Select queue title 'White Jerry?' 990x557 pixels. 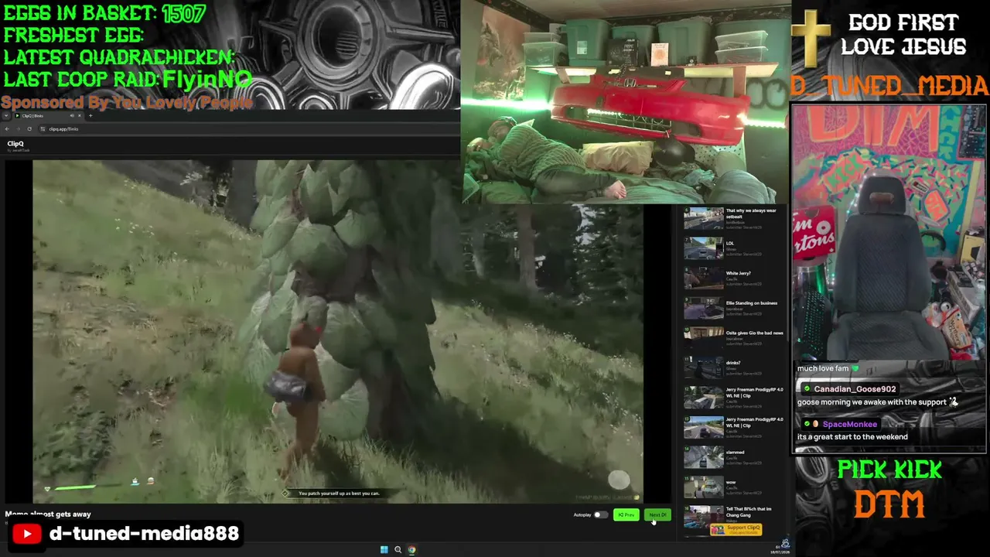(739, 273)
